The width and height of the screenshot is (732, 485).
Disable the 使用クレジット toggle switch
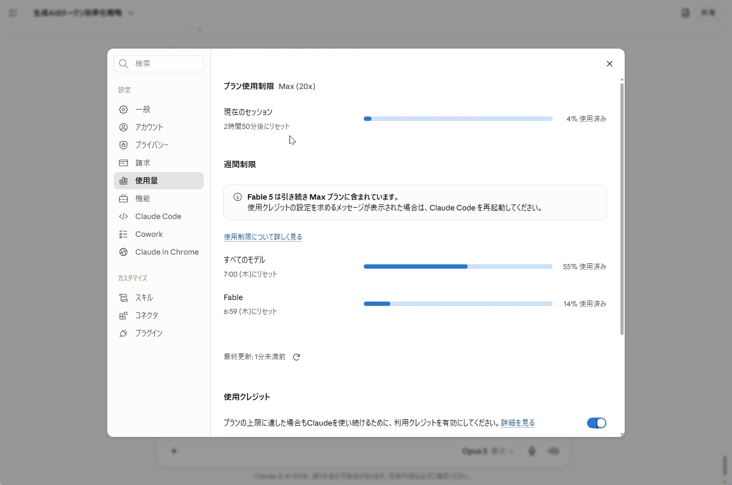[x=597, y=423]
